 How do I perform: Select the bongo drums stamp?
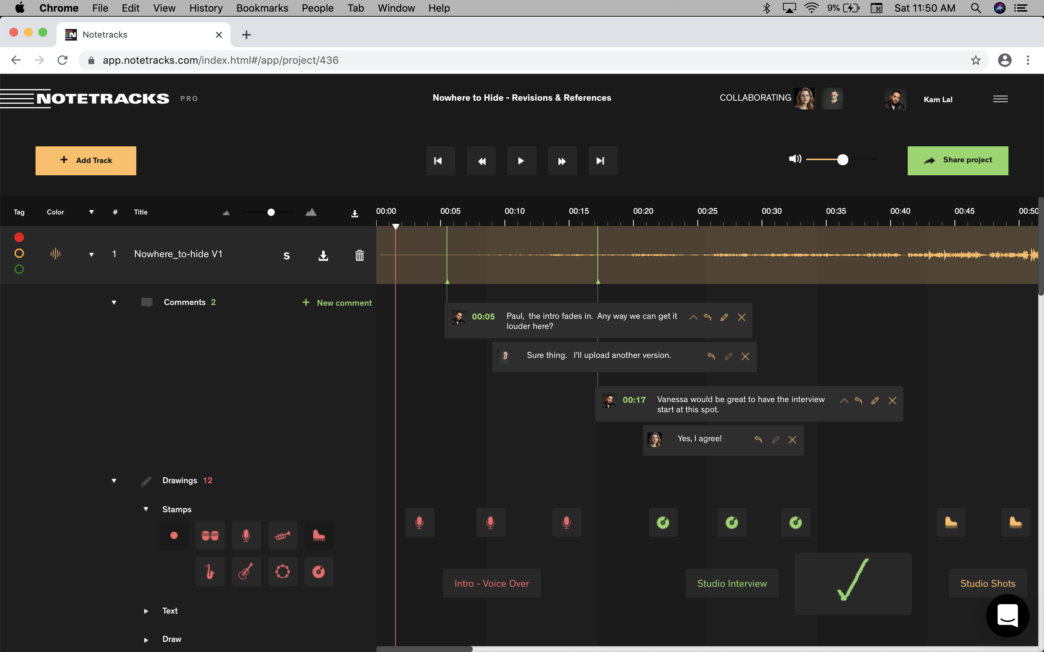pos(210,535)
